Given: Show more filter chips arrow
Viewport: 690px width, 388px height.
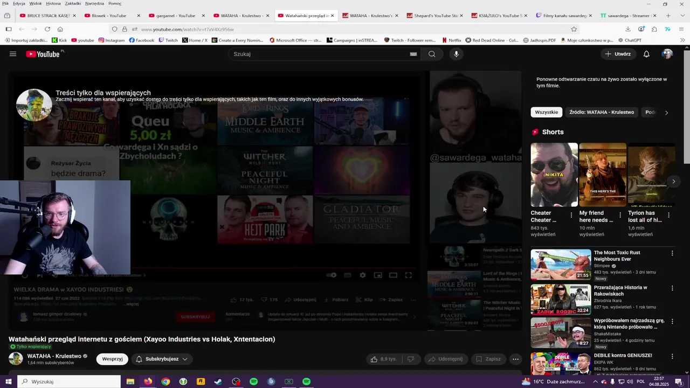Looking at the screenshot, I should (666, 113).
